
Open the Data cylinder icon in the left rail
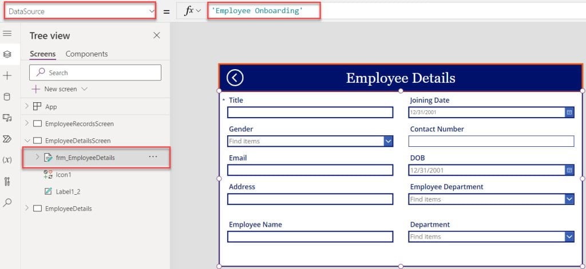[x=7, y=97]
